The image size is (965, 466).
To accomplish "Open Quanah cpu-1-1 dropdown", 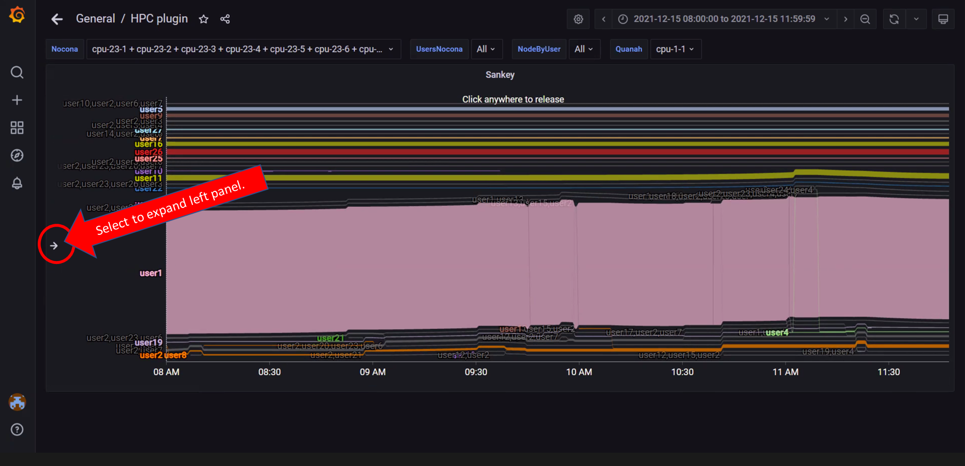I will pyautogui.click(x=675, y=49).
